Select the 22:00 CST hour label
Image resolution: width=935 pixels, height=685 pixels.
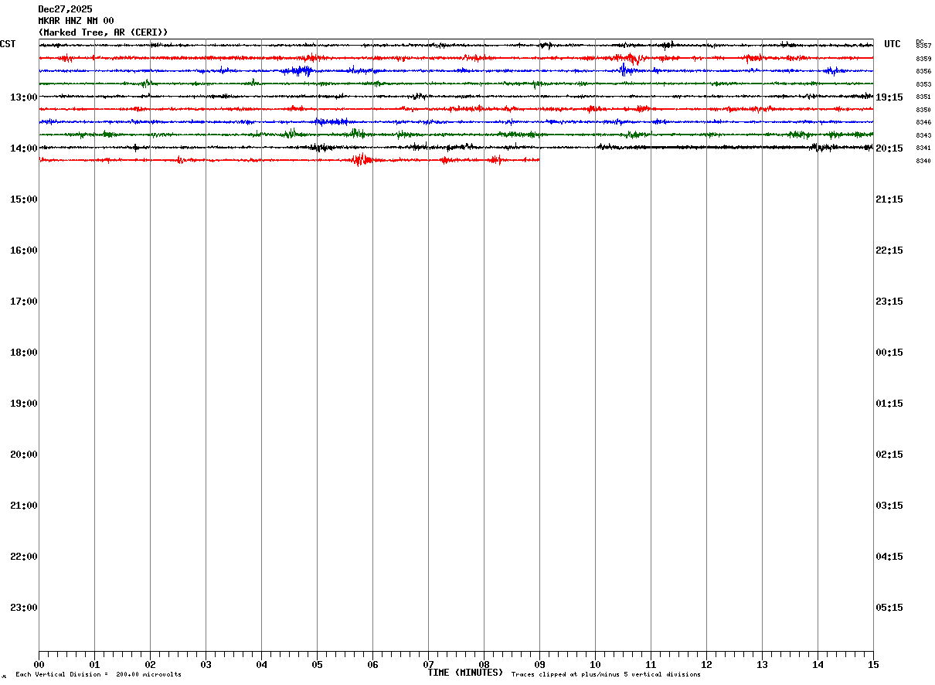point(24,557)
